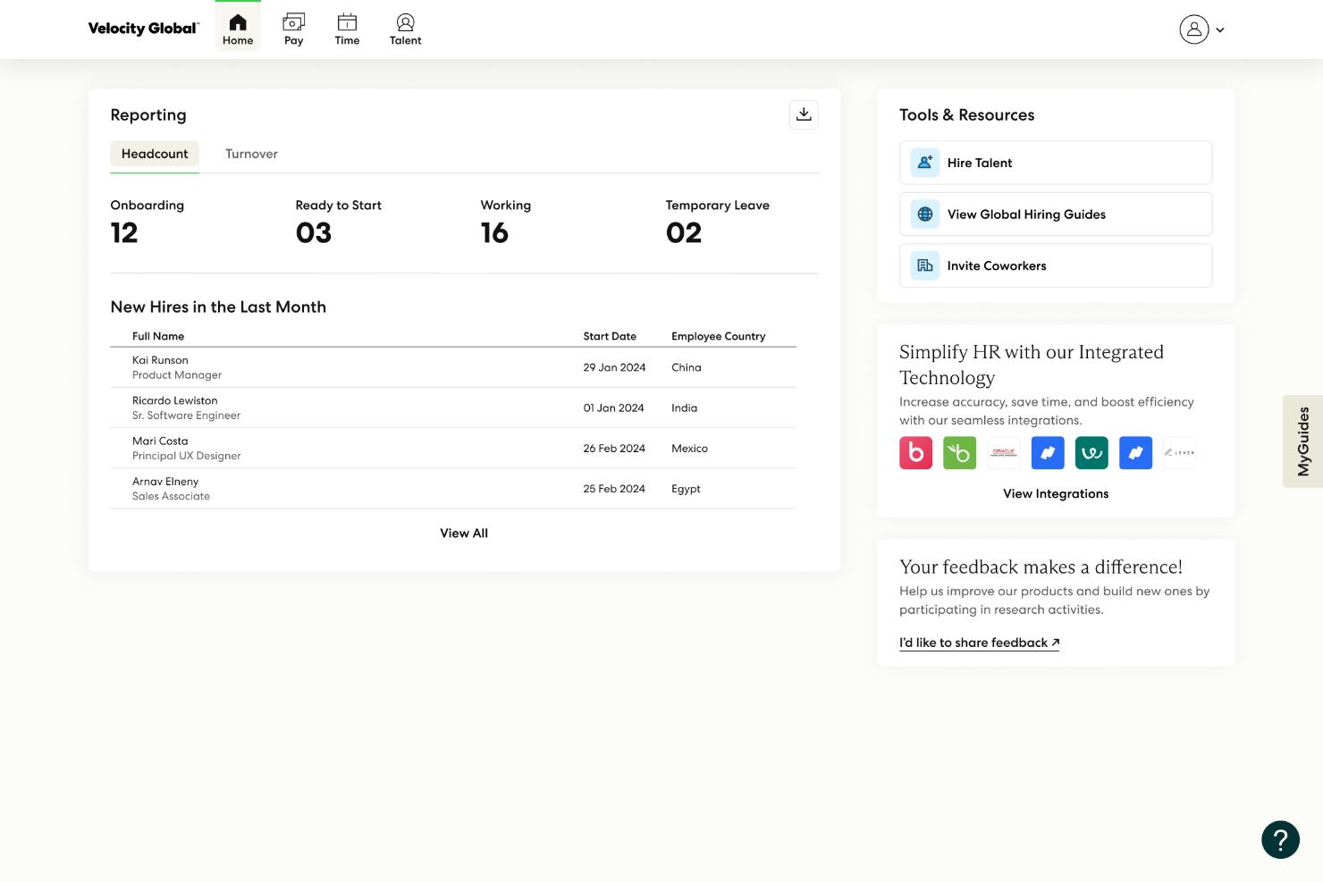Open the Lever integration icon
Viewport: 1323px width, 882px height.
coord(1179,452)
